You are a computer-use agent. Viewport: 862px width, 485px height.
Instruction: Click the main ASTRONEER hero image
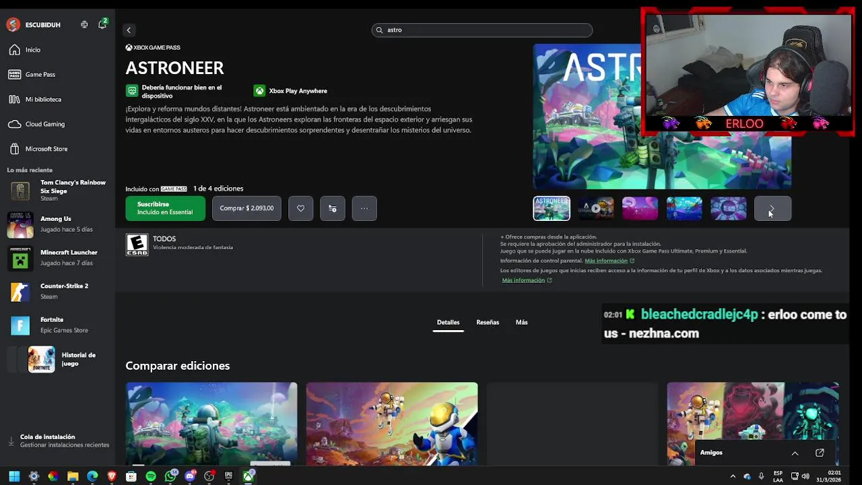[x=662, y=117]
